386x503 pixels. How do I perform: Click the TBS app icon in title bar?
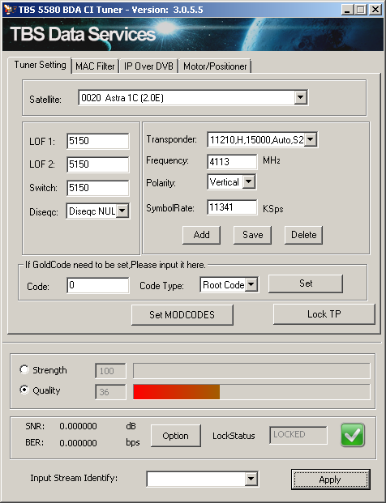(x=10, y=9)
